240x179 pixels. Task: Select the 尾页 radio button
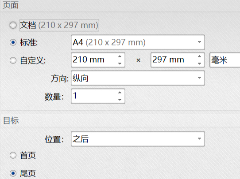click(x=13, y=173)
